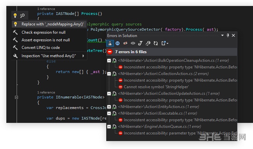
Task: Click the hammer icon beside Convert LINQ to code
Action: [x=15, y=47]
